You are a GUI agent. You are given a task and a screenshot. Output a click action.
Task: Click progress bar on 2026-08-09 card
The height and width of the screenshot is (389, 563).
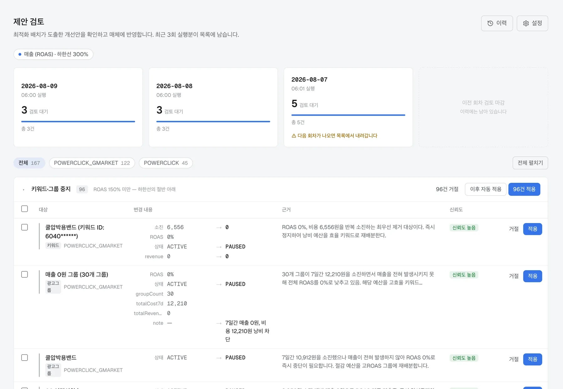[78, 121]
